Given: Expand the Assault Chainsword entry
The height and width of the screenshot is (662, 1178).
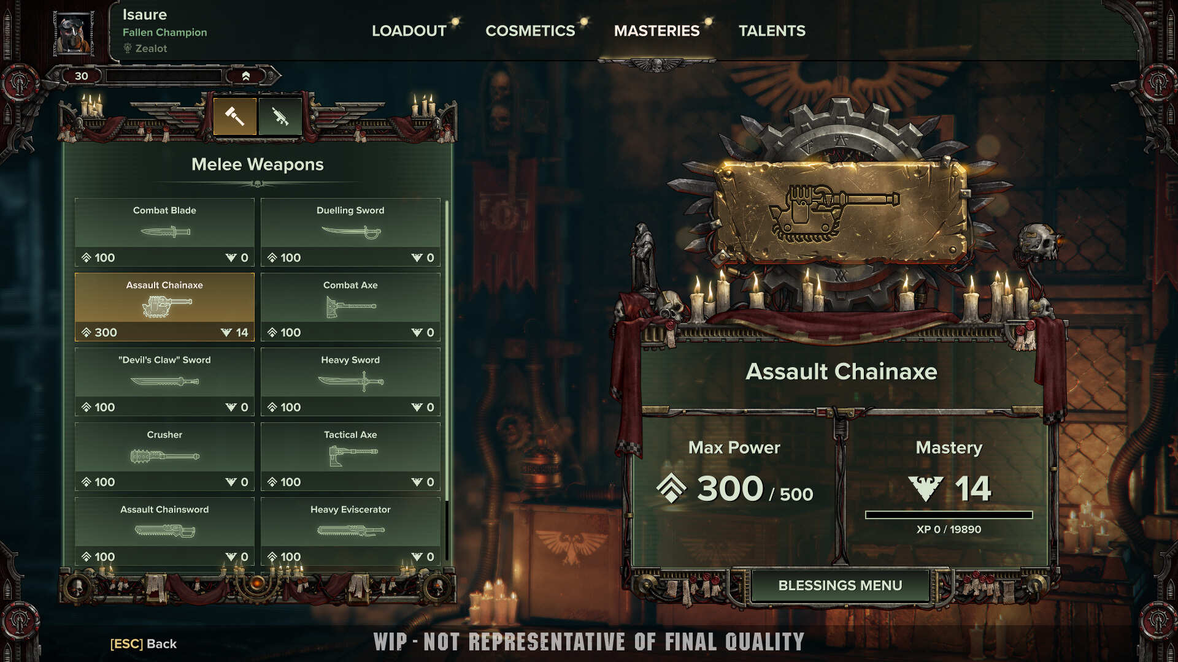Looking at the screenshot, I should (x=163, y=530).
